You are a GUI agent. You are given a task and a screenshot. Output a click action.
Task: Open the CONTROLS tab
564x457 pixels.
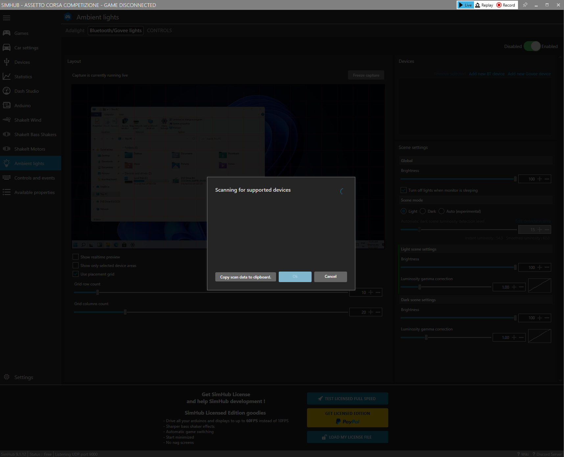(x=159, y=30)
